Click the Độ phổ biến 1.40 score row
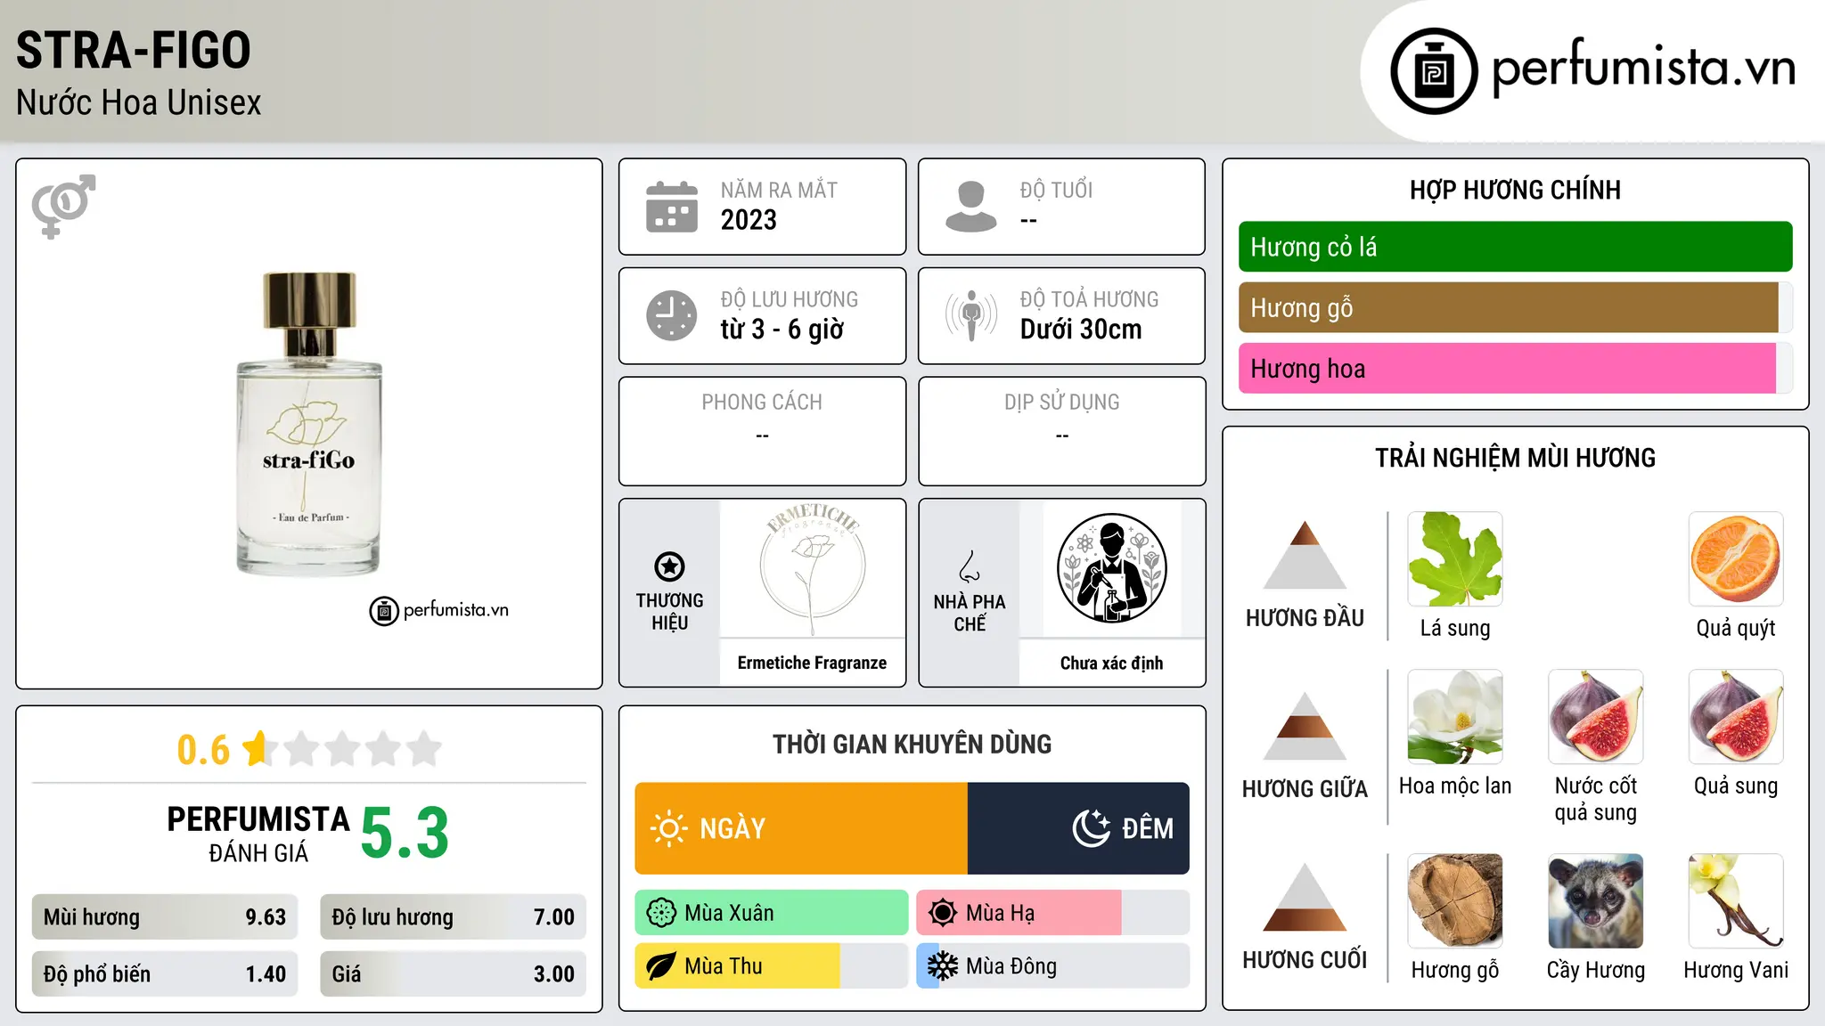Viewport: 1825px width, 1026px height. pyautogui.click(x=165, y=974)
